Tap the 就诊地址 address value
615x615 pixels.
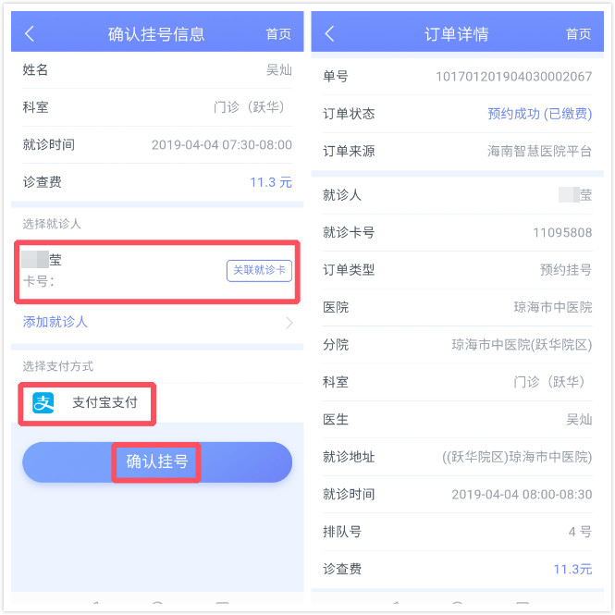517,458
